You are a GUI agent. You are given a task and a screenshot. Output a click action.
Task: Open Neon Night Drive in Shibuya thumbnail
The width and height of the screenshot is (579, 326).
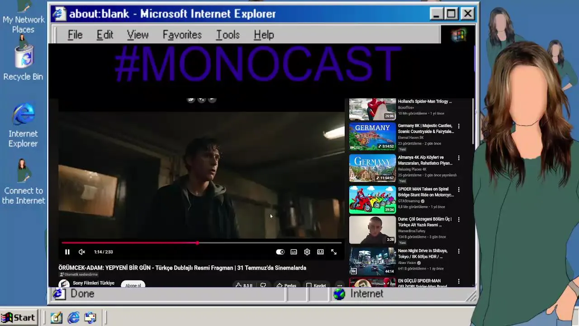(372, 261)
